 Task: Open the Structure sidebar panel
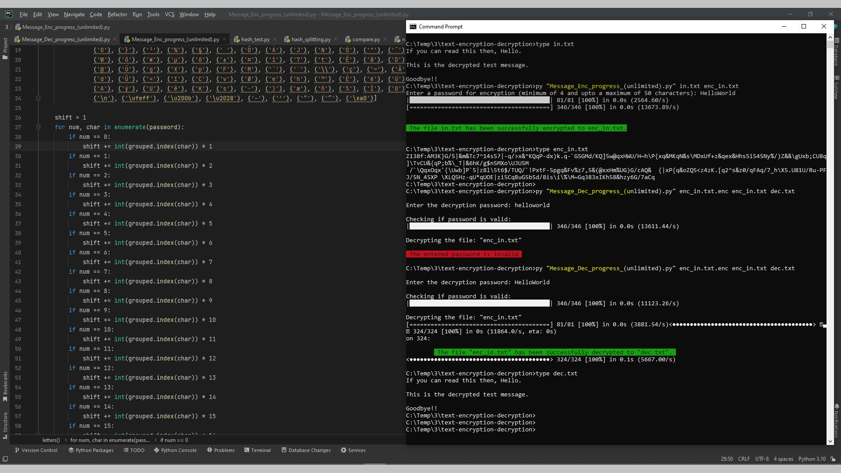(x=5, y=425)
